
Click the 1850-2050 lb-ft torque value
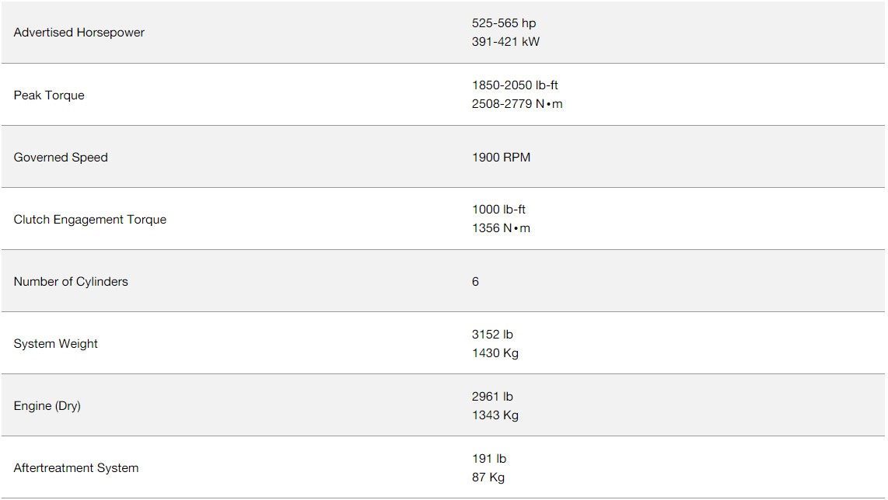(515, 85)
